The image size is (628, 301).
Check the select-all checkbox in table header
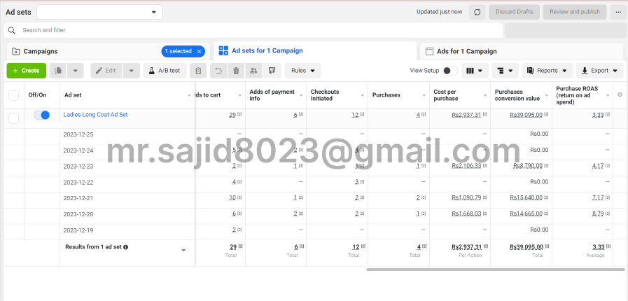point(14,95)
